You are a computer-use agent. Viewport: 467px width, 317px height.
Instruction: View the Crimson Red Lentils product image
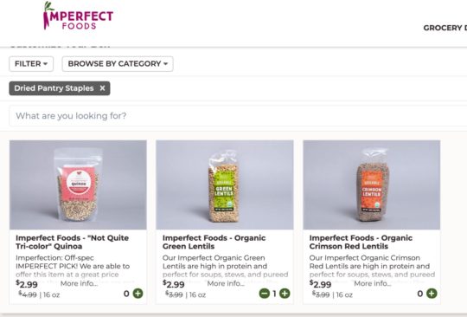click(372, 184)
